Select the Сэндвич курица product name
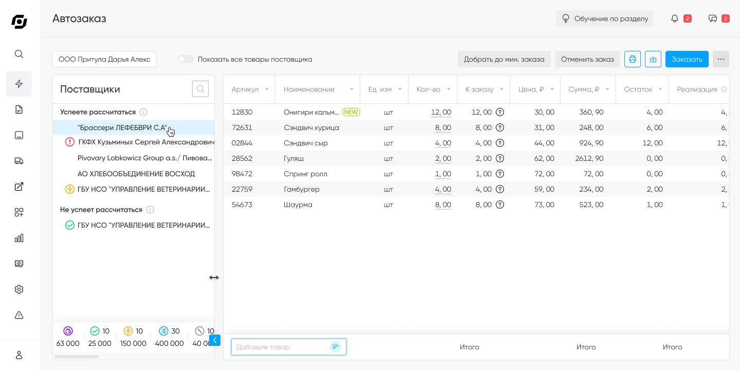Viewport: 740px width, 370px height. [x=311, y=127]
